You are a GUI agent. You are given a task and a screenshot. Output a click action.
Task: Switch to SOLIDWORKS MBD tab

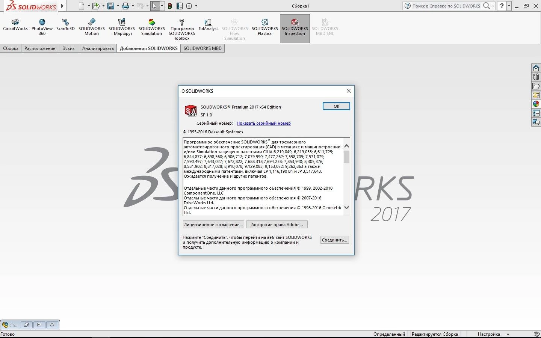pyautogui.click(x=202, y=48)
